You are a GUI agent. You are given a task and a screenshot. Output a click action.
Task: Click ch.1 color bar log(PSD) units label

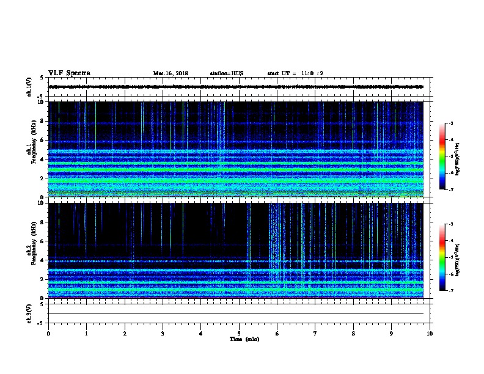click(458, 159)
